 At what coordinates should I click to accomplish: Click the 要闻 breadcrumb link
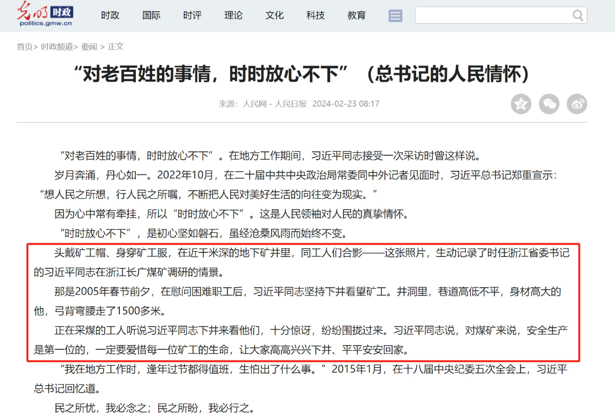pos(89,47)
